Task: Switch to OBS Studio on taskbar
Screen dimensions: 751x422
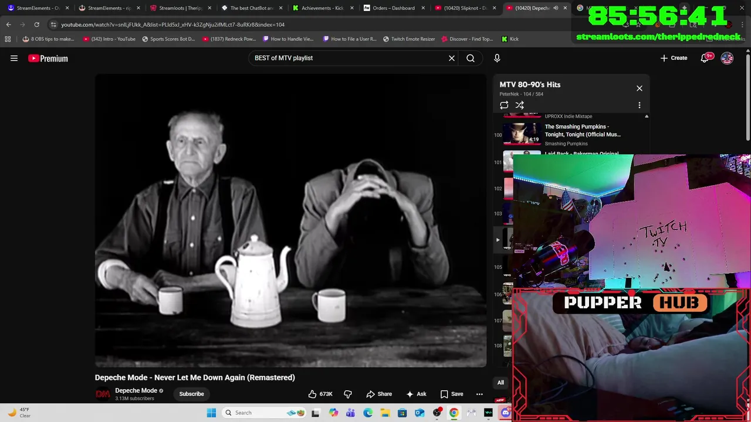Action: click(x=437, y=413)
